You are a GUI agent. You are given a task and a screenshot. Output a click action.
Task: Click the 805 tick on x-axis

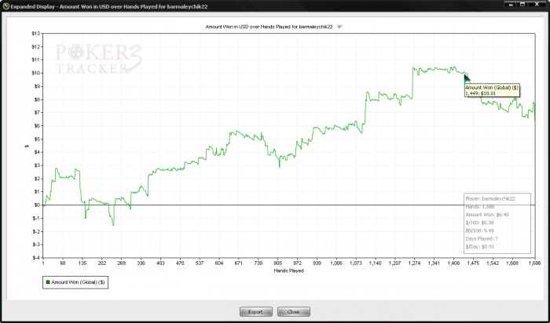278,263
